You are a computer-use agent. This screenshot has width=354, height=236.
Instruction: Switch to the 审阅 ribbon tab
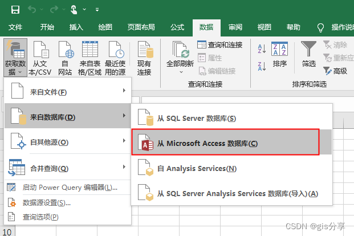pyautogui.click(x=235, y=27)
